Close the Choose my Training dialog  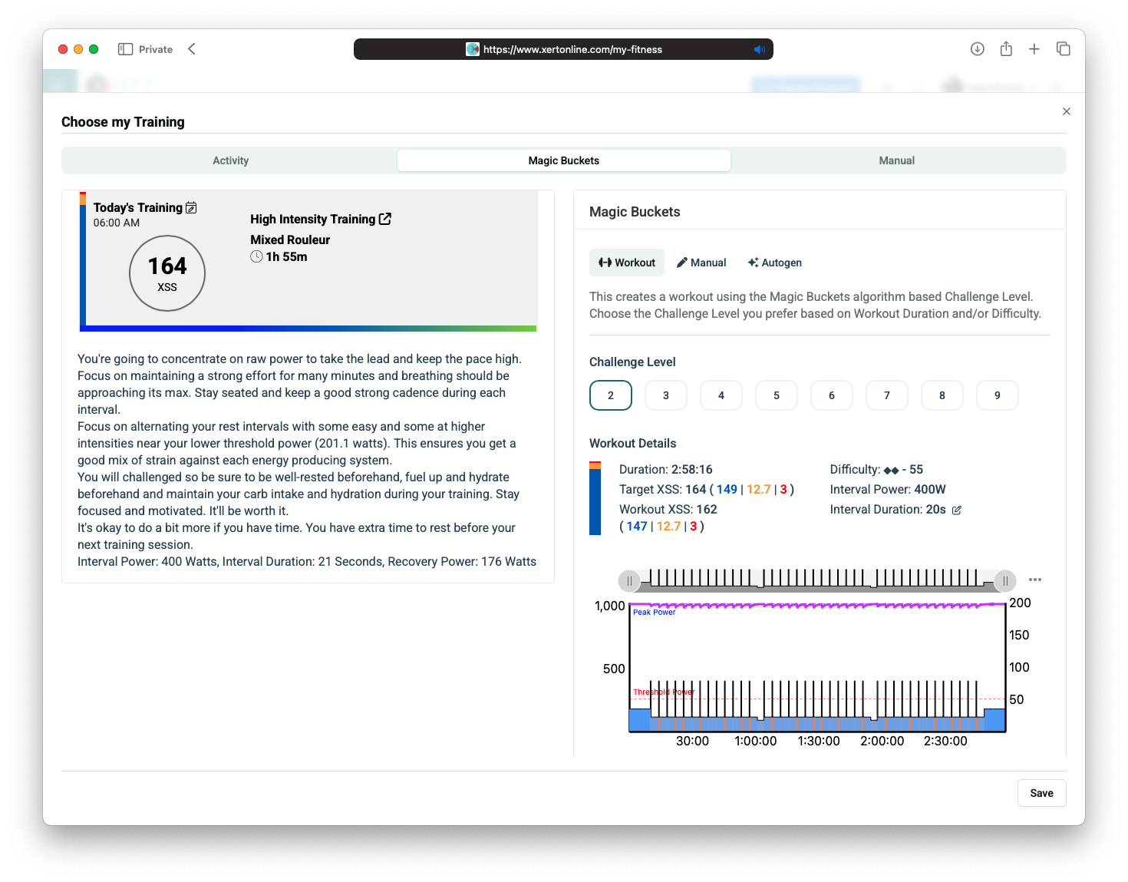1066,111
